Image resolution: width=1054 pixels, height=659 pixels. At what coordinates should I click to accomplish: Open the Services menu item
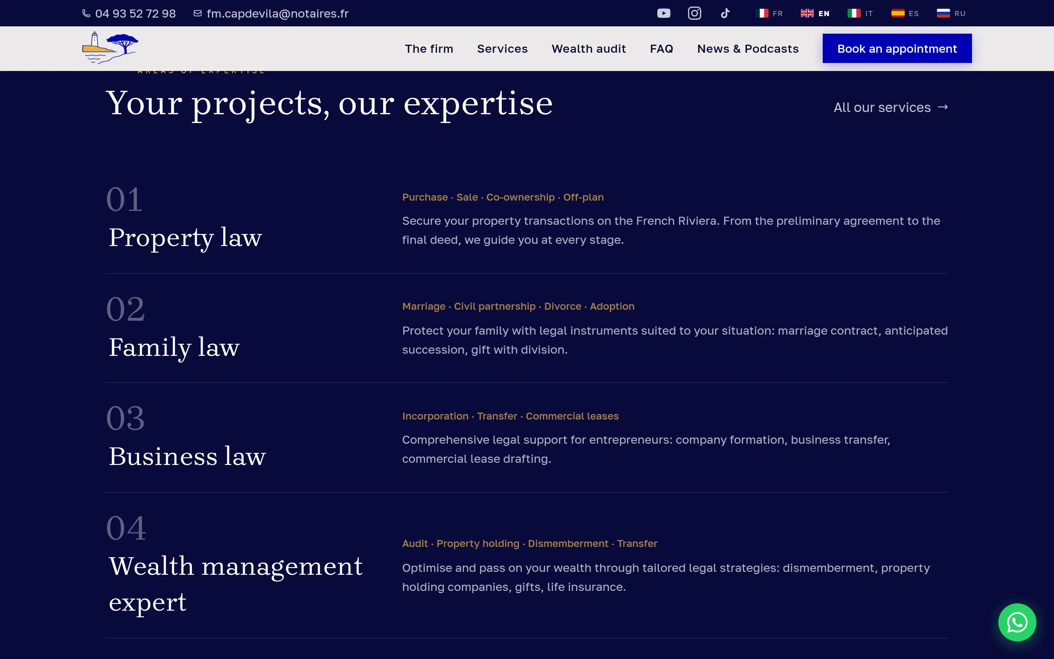(502, 49)
